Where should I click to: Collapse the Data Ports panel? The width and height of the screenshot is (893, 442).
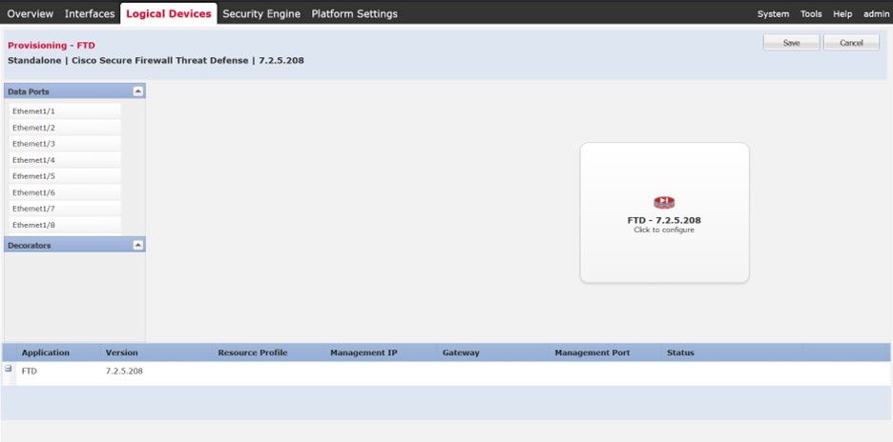137,91
